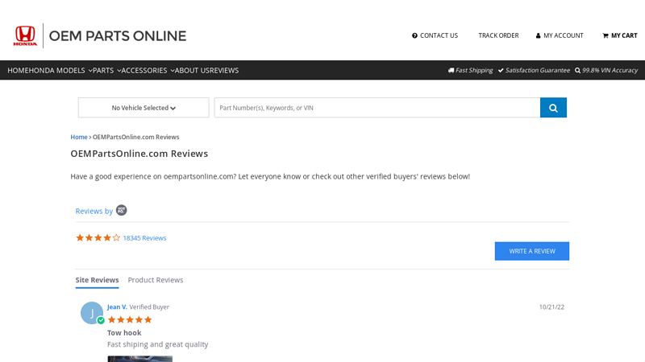
Task: Open the Contact Us link
Action: click(435, 35)
